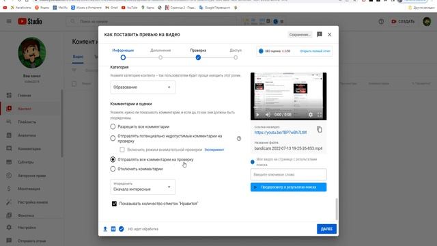Close the video details dialog
This screenshot has height=246, width=437.
pos(329,35)
